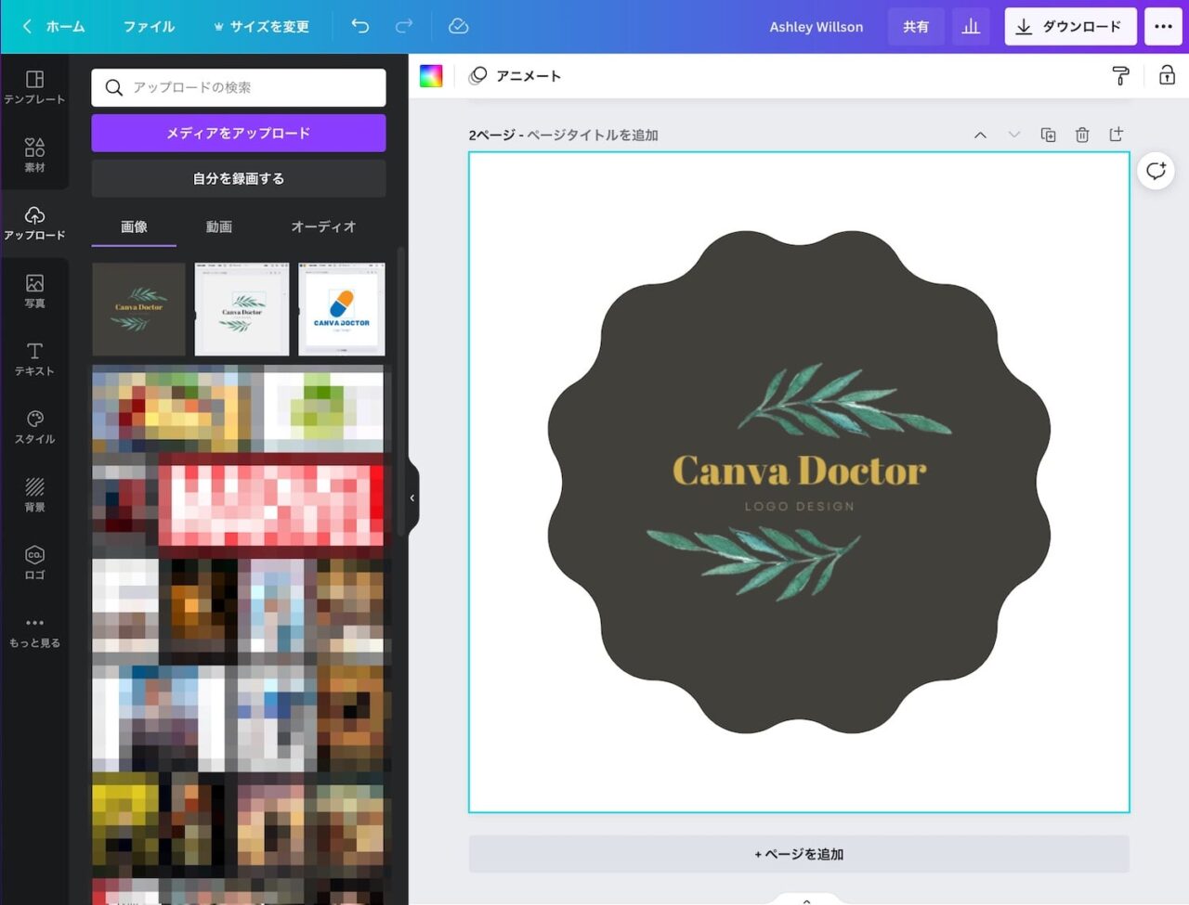Image resolution: width=1189 pixels, height=905 pixels.
Task: Open the Elements (素材) sidebar panel
Action: coord(34,155)
